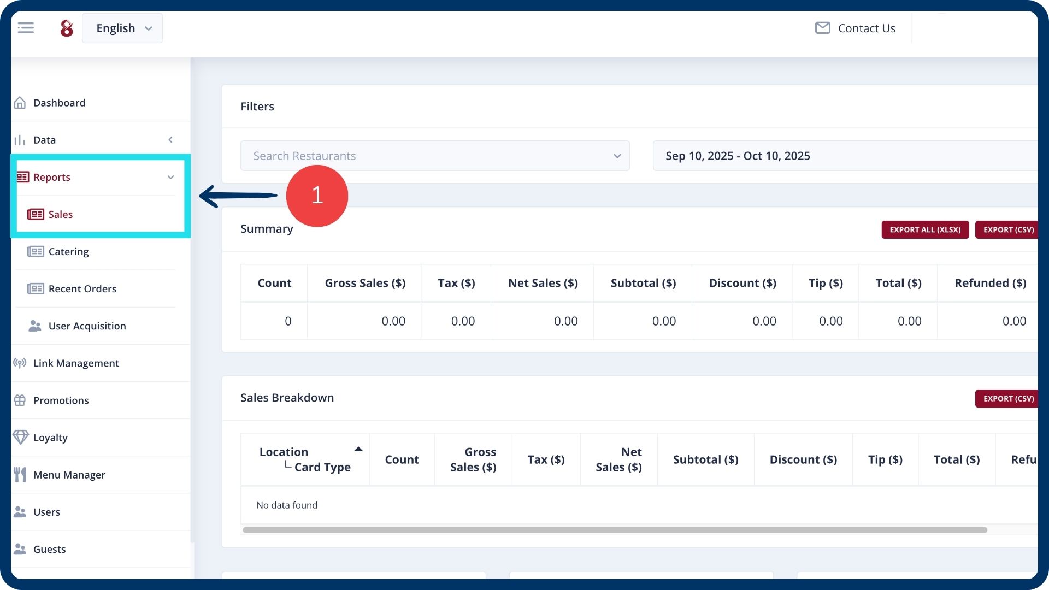Expand the Data menu chevron
Screen dimensions: 1049x590
tap(170, 140)
